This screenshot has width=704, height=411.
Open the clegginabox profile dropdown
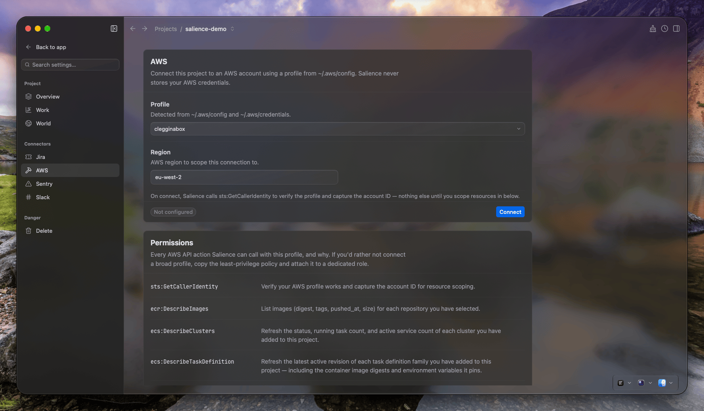tap(337, 129)
